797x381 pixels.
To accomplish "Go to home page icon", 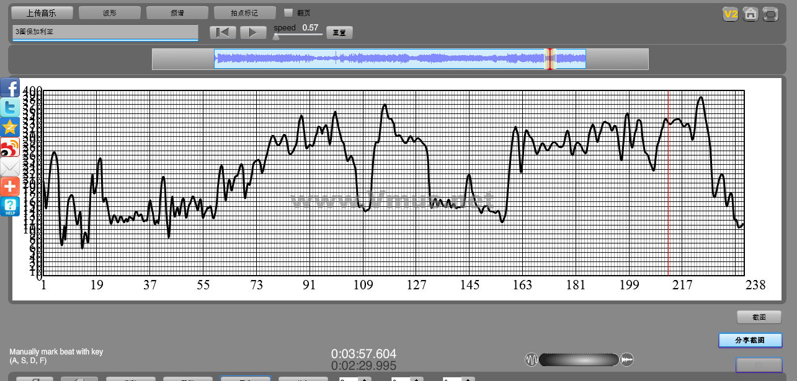I will [750, 14].
